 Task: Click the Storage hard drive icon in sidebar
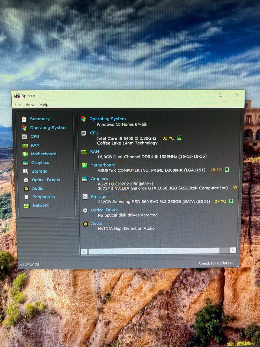click(x=26, y=171)
